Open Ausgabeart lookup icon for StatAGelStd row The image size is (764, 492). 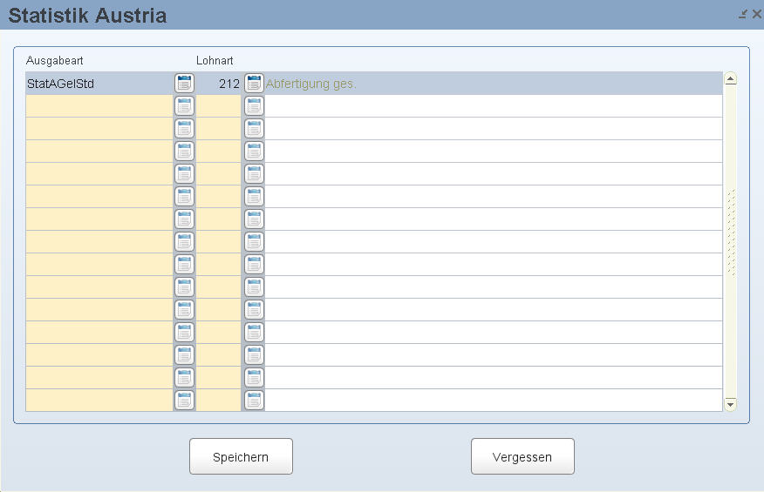pyautogui.click(x=184, y=84)
